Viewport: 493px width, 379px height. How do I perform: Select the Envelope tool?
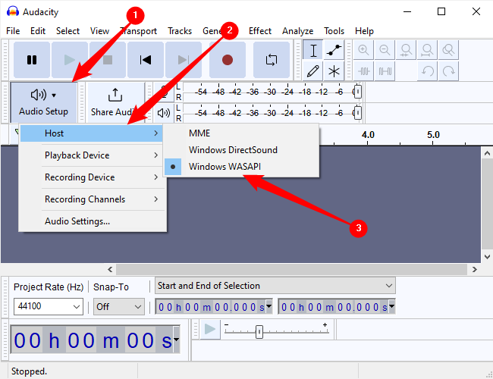coord(334,50)
